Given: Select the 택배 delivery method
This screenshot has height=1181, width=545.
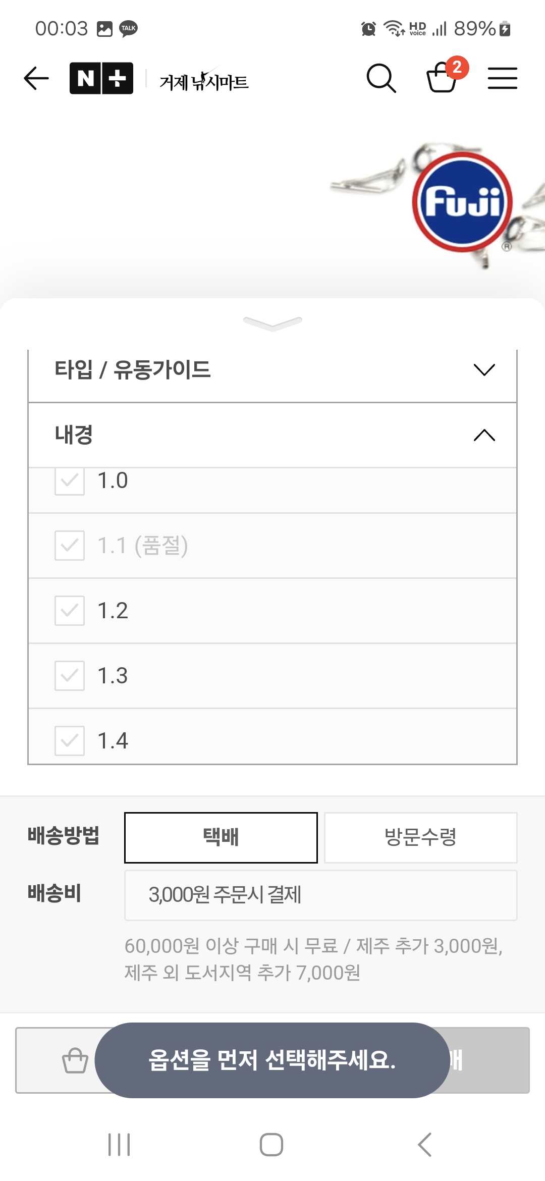Looking at the screenshot, I should click(x=221, y=837).
